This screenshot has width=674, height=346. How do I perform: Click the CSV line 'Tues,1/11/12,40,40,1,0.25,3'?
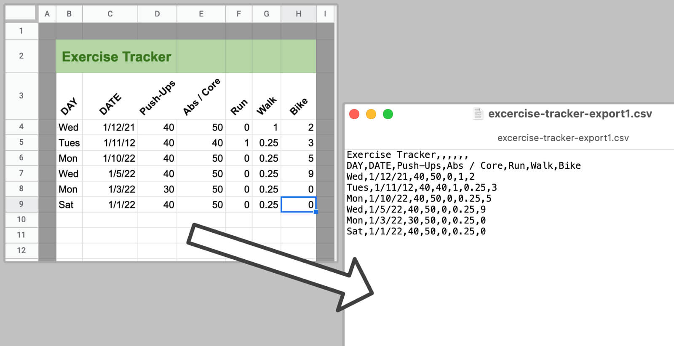[x=422, y=187]
